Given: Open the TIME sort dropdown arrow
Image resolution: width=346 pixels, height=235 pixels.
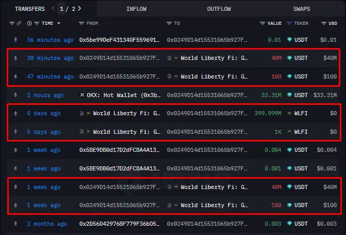Looking at the screenshot, I should tap(59, 24).
